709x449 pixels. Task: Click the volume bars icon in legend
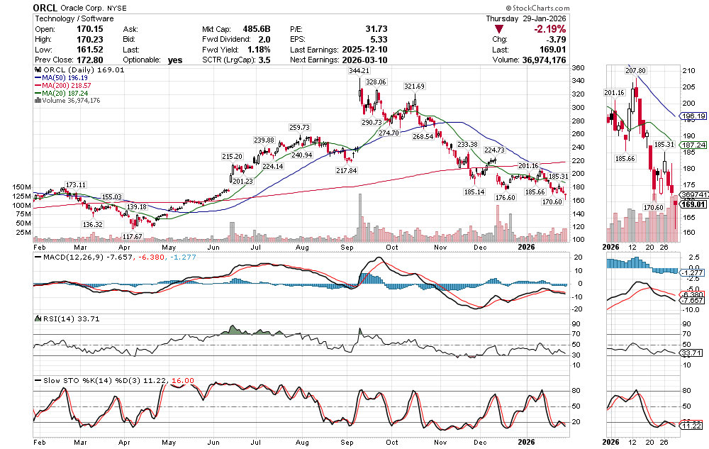click(38, 100)
